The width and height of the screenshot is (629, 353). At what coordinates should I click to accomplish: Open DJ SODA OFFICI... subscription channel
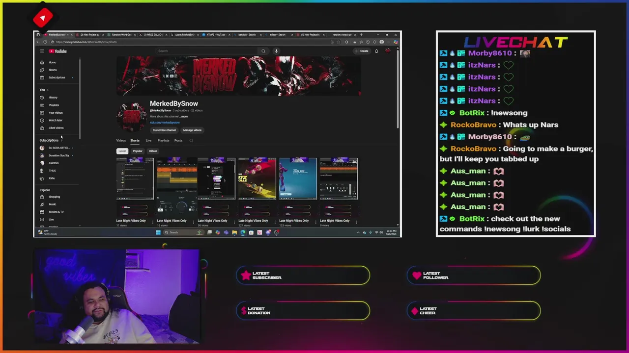(57, 148)
